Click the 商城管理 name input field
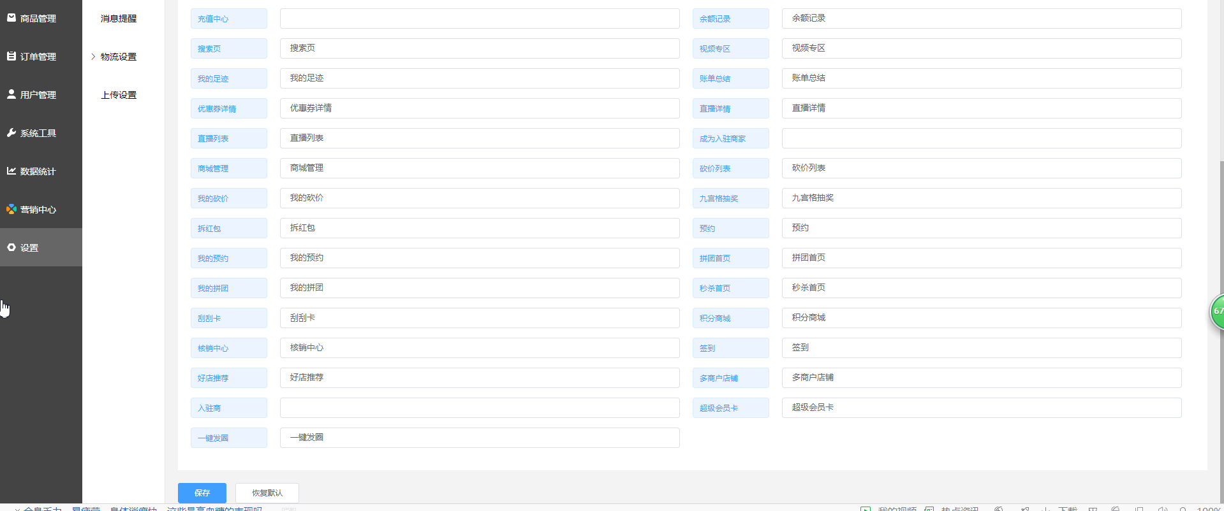This screenshot has height=511, width=1224. [480, 168]
